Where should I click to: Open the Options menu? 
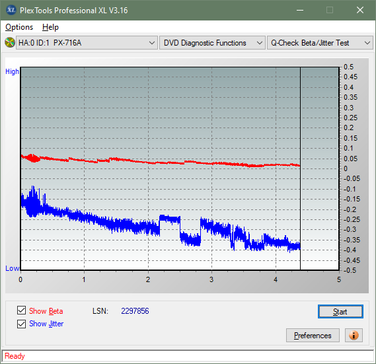click(x=19, y=27)
